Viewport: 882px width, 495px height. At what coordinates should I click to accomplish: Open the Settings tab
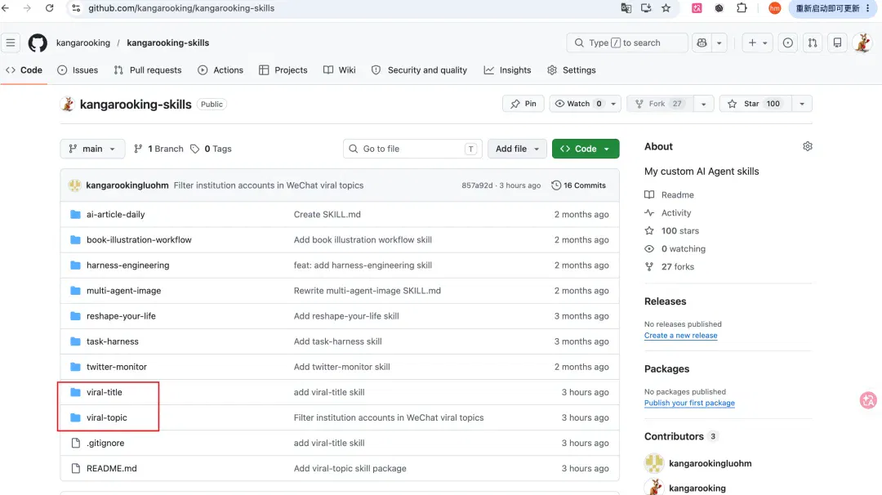(x=572, y=69)
